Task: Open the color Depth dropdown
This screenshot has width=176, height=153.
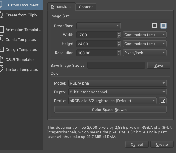Action: (x=118, y=92)
